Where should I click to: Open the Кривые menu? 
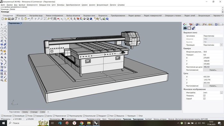click(x=22, y=5)
